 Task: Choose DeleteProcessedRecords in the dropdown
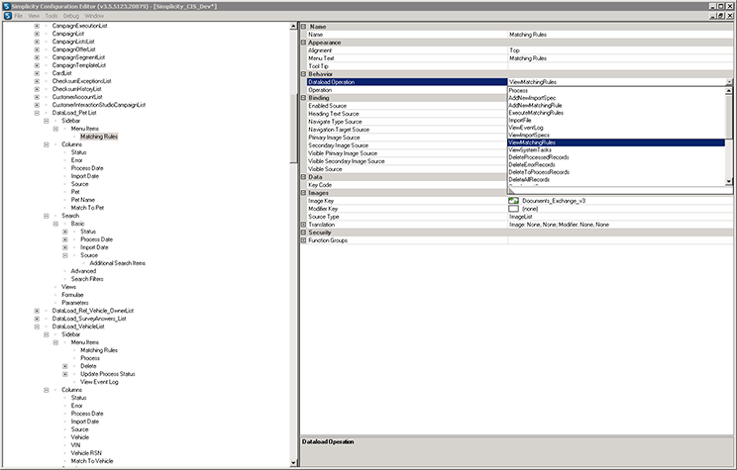pos(616,157)
